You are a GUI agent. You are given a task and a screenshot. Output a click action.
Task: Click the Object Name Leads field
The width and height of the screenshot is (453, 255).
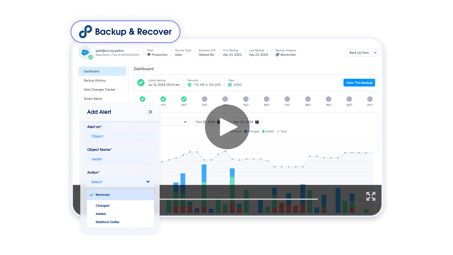[120, 159]
